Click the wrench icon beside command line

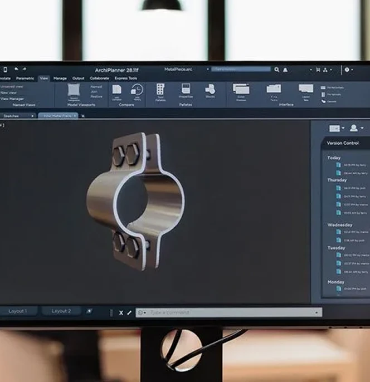(129, 312)
